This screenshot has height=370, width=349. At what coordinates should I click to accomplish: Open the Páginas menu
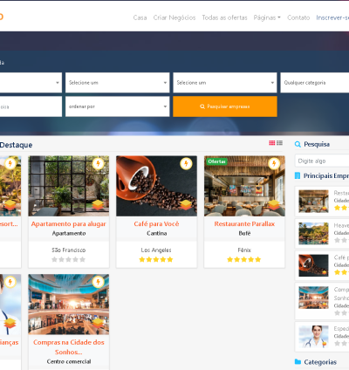coord(267,17)
